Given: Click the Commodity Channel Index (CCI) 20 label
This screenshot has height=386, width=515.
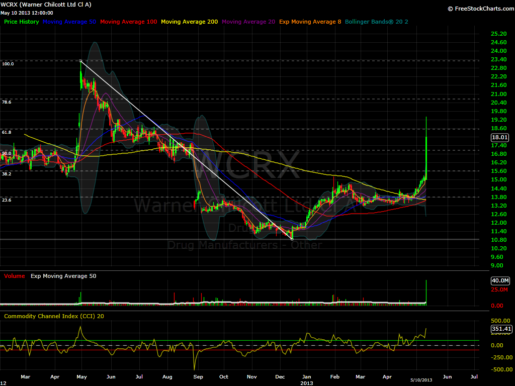Looking at the screenshot, I should click(54, 316).
